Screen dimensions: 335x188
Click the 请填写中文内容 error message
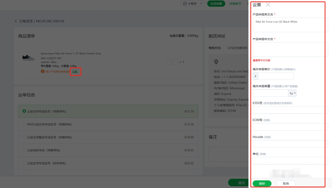click(x=261, y=60)
